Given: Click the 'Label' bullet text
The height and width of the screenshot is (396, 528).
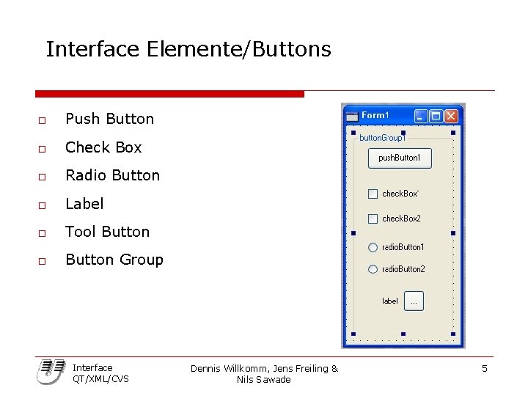Looking at the screenshot, I should pos(84,204).
